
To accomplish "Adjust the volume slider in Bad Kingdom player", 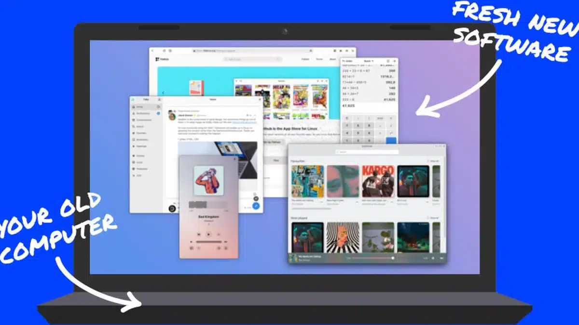I will point(208,242).
